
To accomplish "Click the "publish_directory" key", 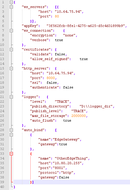I will [x=50, y=106].
